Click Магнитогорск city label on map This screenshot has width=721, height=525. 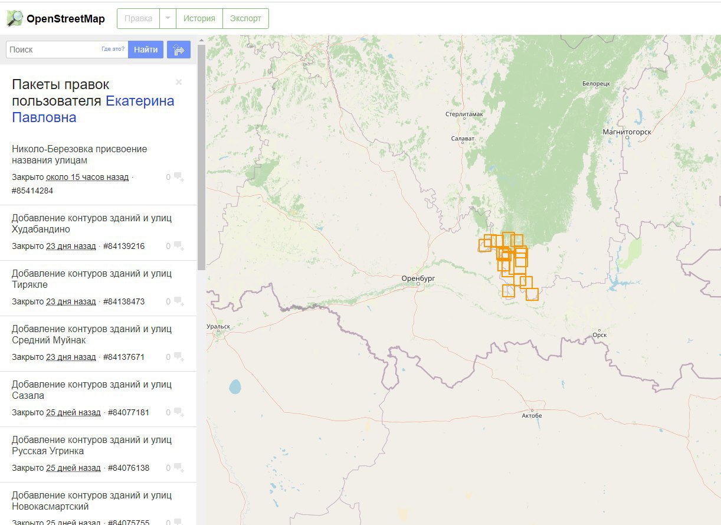tap(627, 132)
